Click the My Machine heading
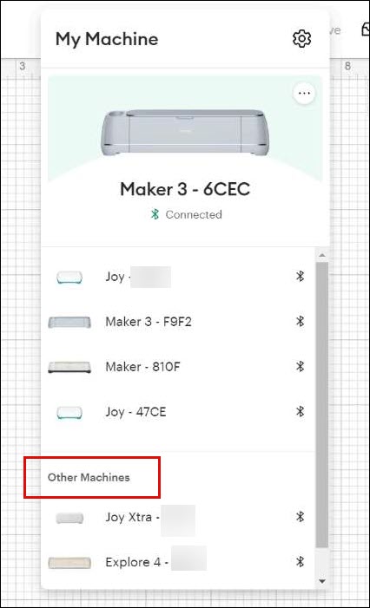This screenshot has width=370, height=608. pos(107,39)
